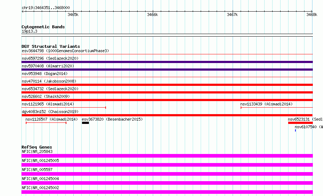Open variant label nsv5970408 (Almarri2020)
The image size is (323, 196).
tap(48, 66)
